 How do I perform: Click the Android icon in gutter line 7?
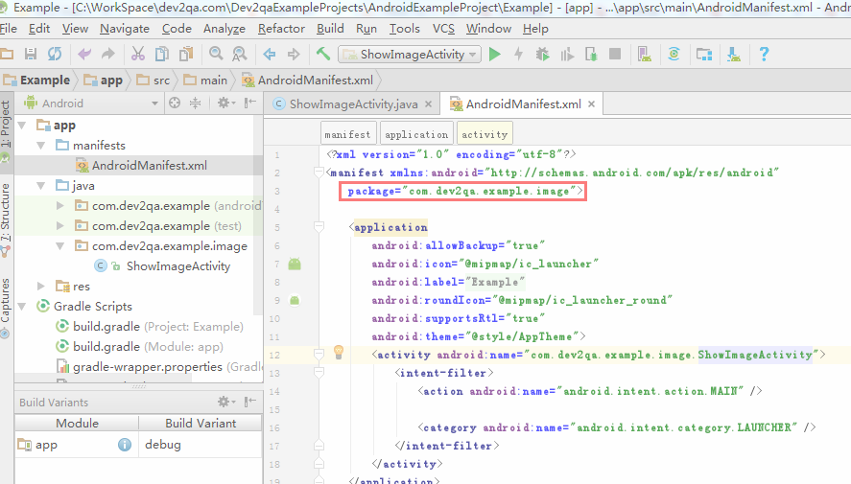point(295,264)
